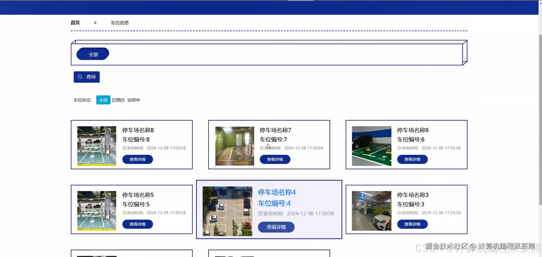
Task: Click the magnifier icon in the 查询 button
Action: (81, 77)
